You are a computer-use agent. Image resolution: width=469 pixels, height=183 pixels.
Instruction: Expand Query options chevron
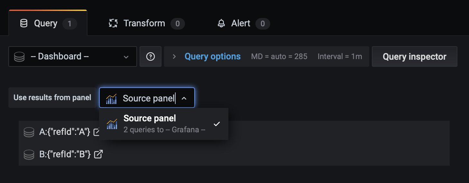click(x=174, y=57)
